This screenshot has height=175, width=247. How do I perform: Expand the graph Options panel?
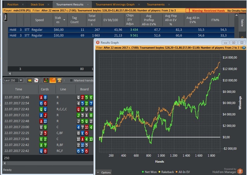[104, 173]
